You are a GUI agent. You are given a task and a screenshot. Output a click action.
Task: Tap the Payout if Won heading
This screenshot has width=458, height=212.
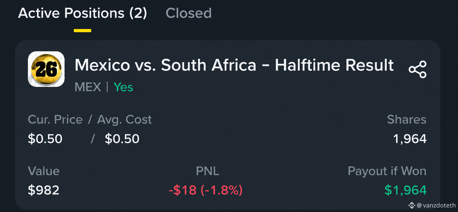(x=387, y=171)
